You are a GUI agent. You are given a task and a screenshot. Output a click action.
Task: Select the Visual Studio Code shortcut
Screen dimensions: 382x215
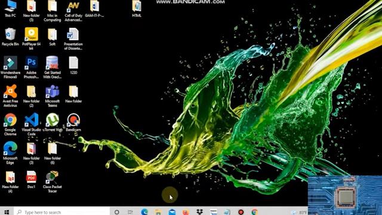pyautogui.click(x=31, y=124)
